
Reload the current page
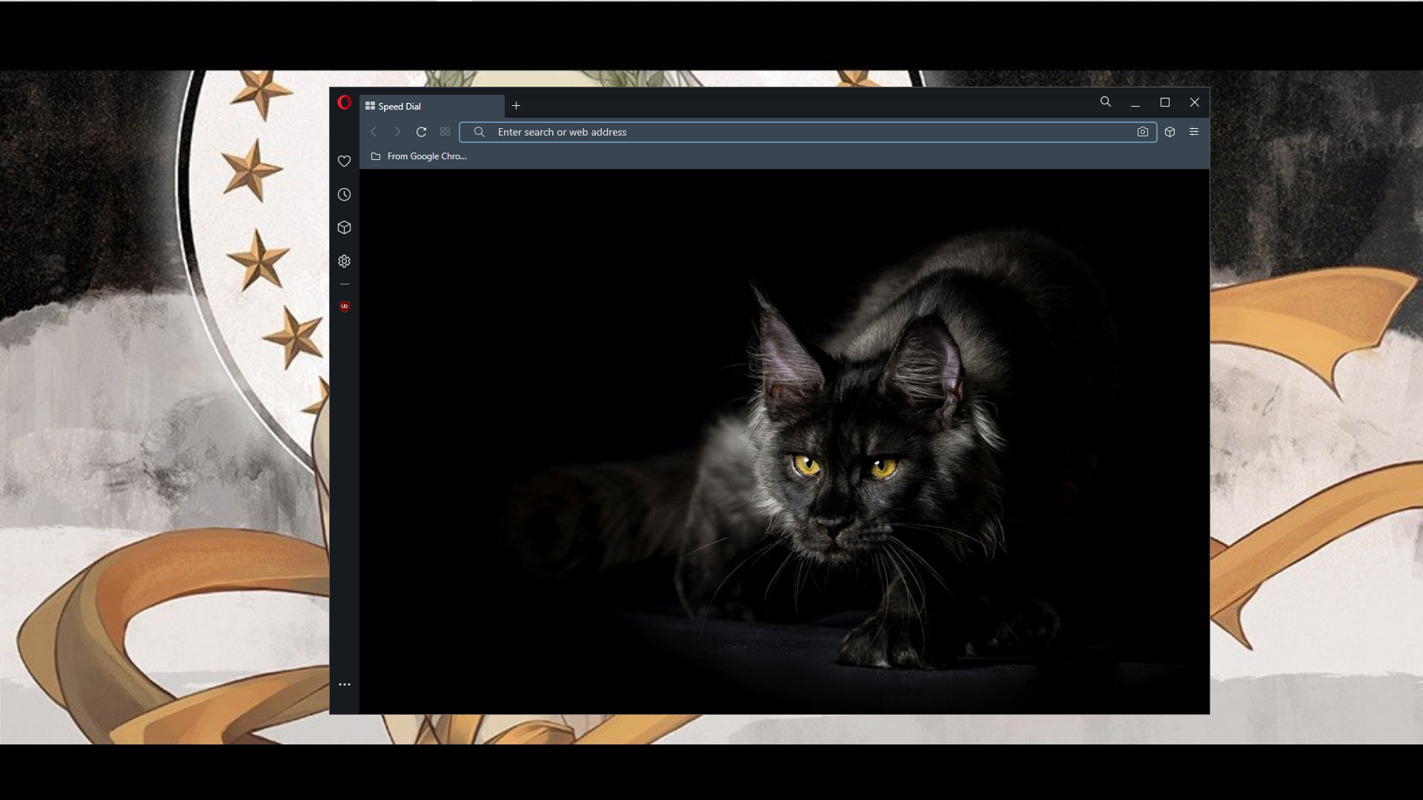pyautogui.click(x=421, y=132)
